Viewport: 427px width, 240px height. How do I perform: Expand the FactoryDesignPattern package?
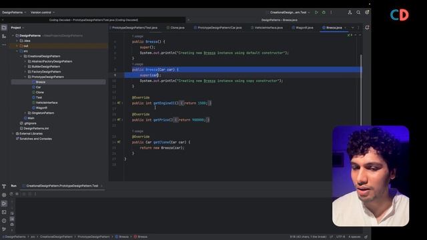pyautogui.click(x=25, y=72)
